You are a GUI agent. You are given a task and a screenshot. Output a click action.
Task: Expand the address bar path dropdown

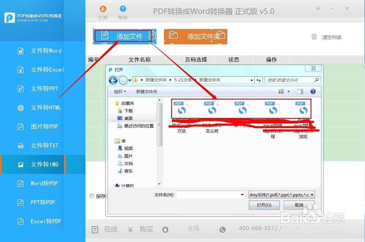(x=251, y=80)
